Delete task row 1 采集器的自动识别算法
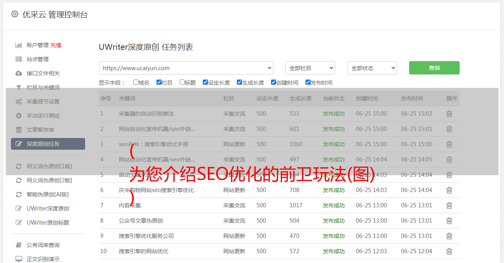Screen dimensions: 504x263 coord(449,114)
